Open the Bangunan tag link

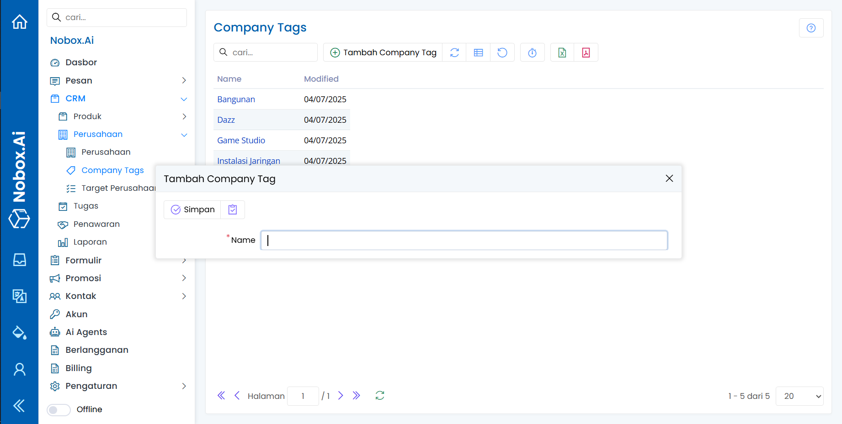coord(236,99)
